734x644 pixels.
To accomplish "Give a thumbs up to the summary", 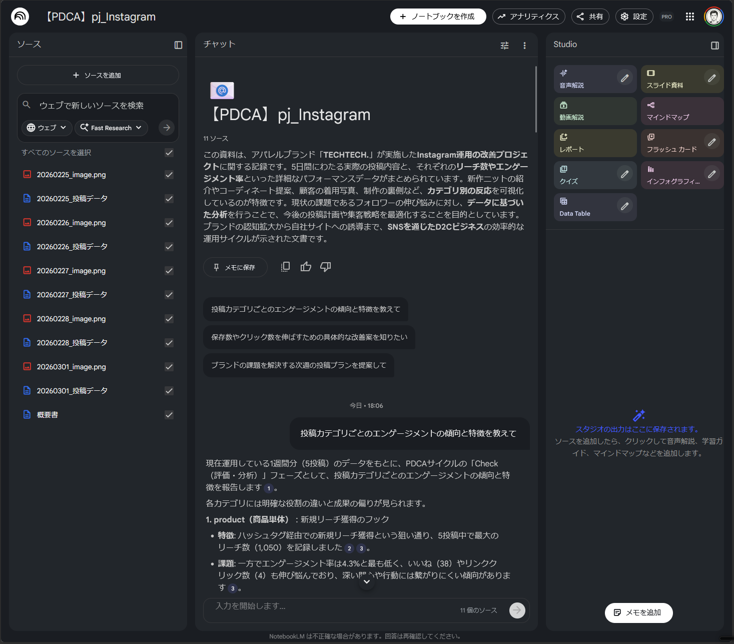I will click(306, 267).
